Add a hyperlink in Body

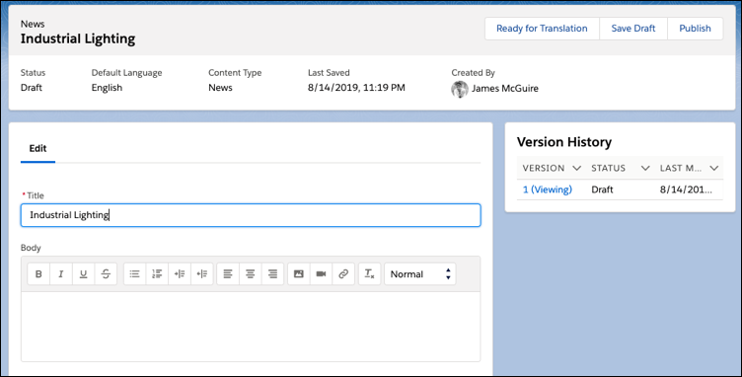[x=343, y=274]
